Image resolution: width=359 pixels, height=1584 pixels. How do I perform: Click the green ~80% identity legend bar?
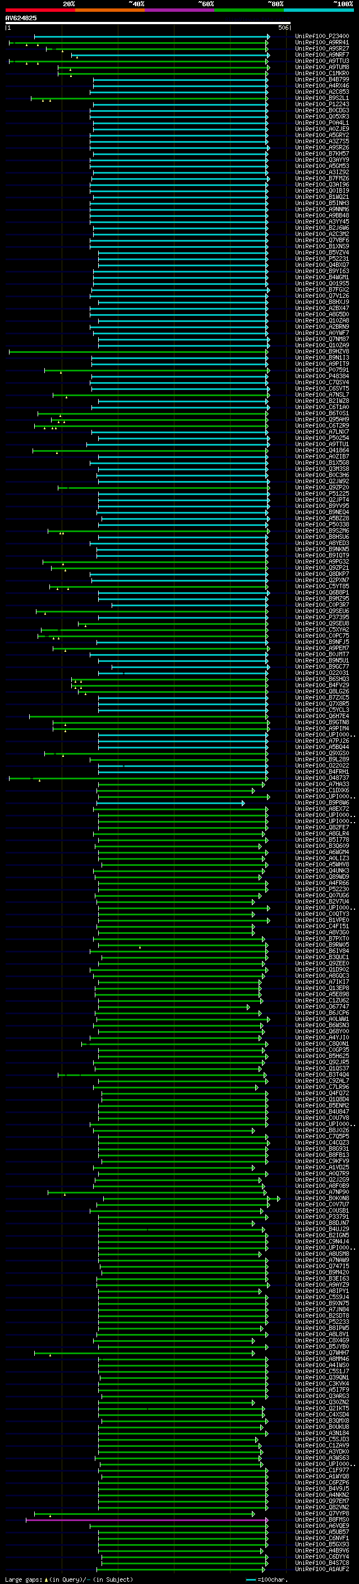(249, 10)
